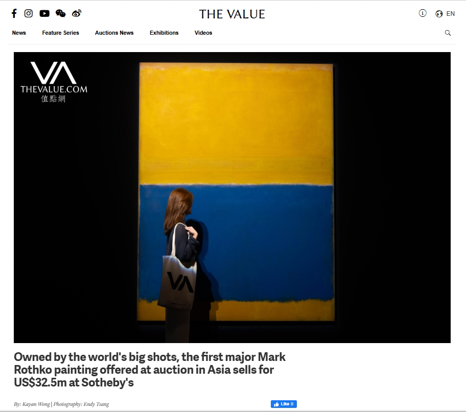466x412 pixels.
Task: Click the WeChat icon
Action: point(61,13)
